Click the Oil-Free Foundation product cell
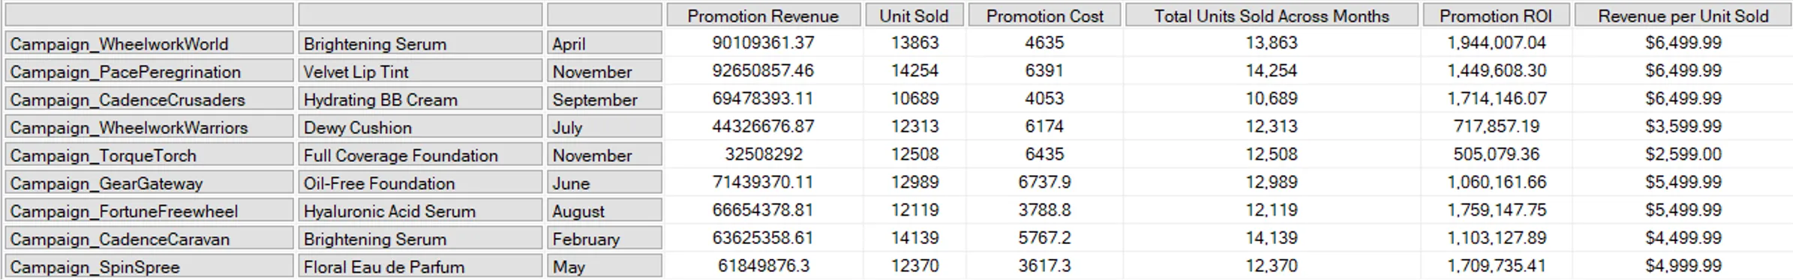Image resolution: width=1793 pixels, height=280 pixels. [420, 183]
